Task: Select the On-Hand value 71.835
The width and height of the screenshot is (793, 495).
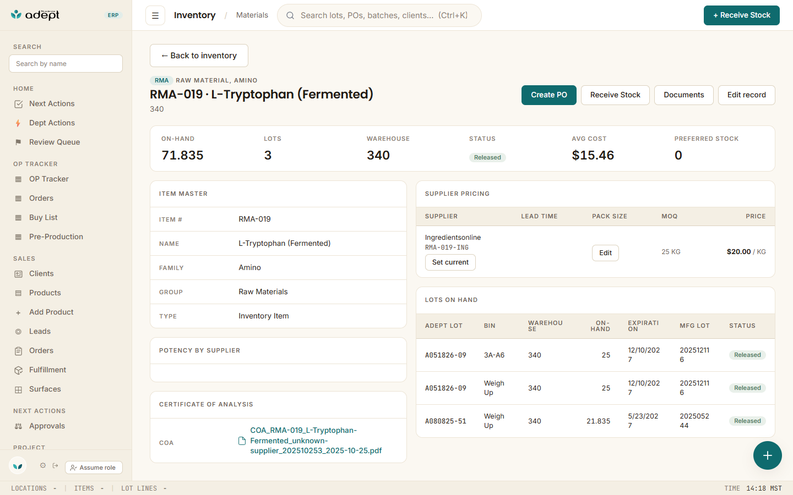Action: click(x=183, y=156)
